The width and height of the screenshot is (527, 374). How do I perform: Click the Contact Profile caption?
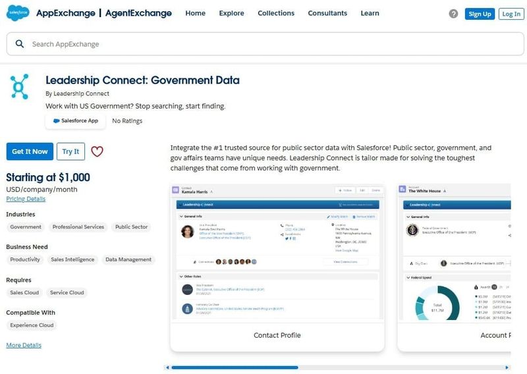point(277,335)
